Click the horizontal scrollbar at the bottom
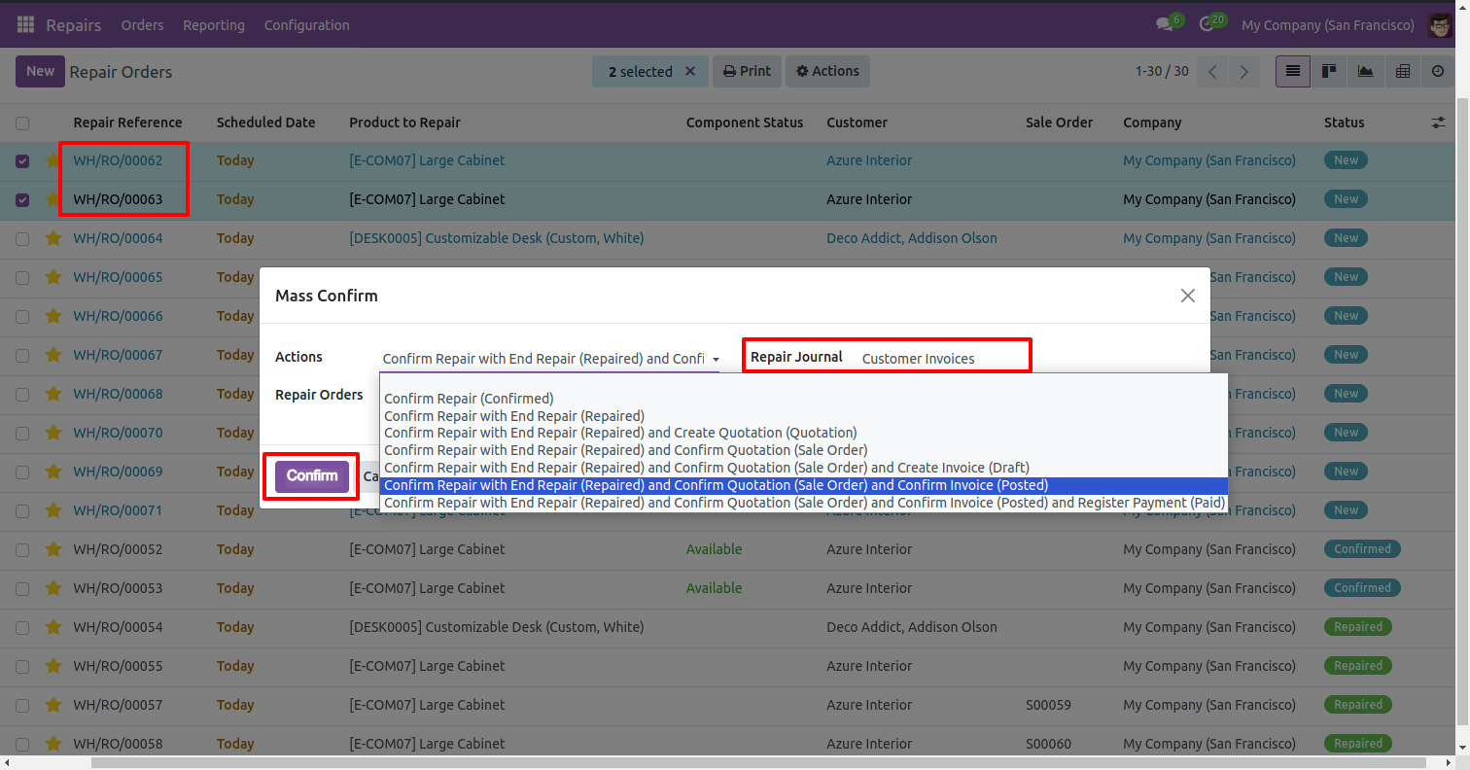Screen dimensions: 1470x770 coord(758,763)
